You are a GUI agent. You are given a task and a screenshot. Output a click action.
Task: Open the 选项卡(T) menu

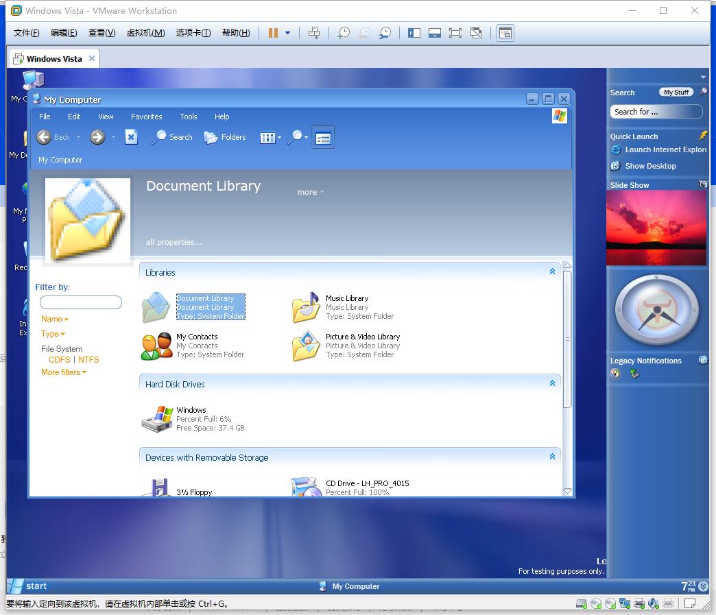pyautogui.click(x=193, y=33)
